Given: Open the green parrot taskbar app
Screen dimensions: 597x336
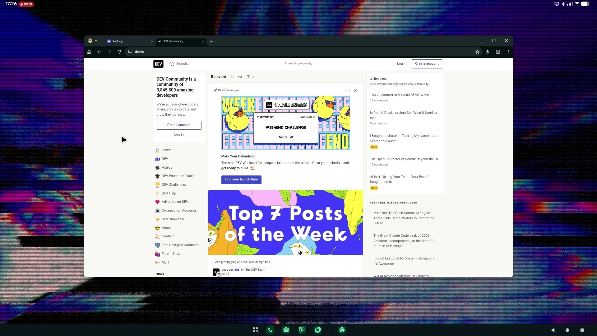Looking at the screenshot, I should point(317,330).
